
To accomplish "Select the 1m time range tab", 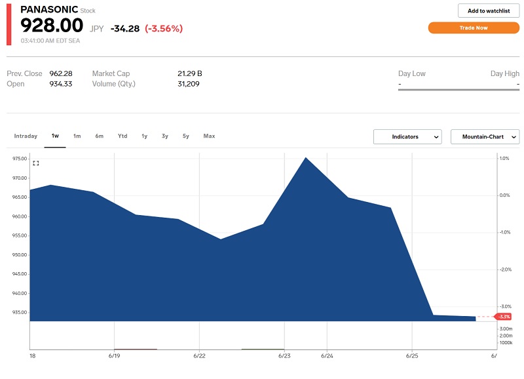I will tap(77, 136).
